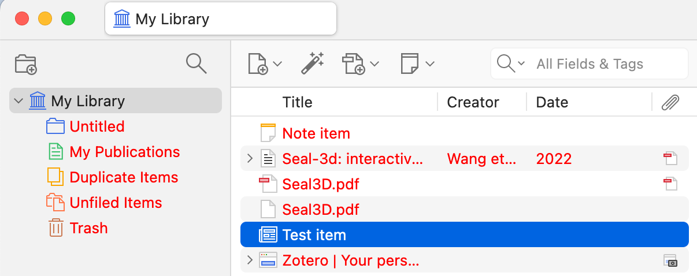Click the Add Item by Identifier wand
697x276 pixels.
click(313, 64)
